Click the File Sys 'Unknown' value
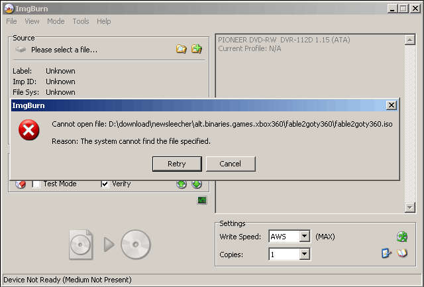The height and width of the screenshot is (287, 424). tap(60, 92)
